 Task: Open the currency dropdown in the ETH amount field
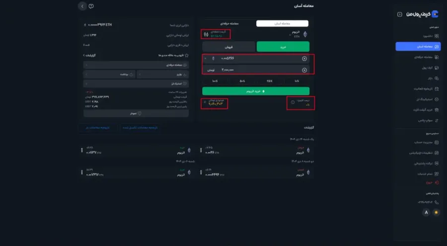[x=210, y=59]
